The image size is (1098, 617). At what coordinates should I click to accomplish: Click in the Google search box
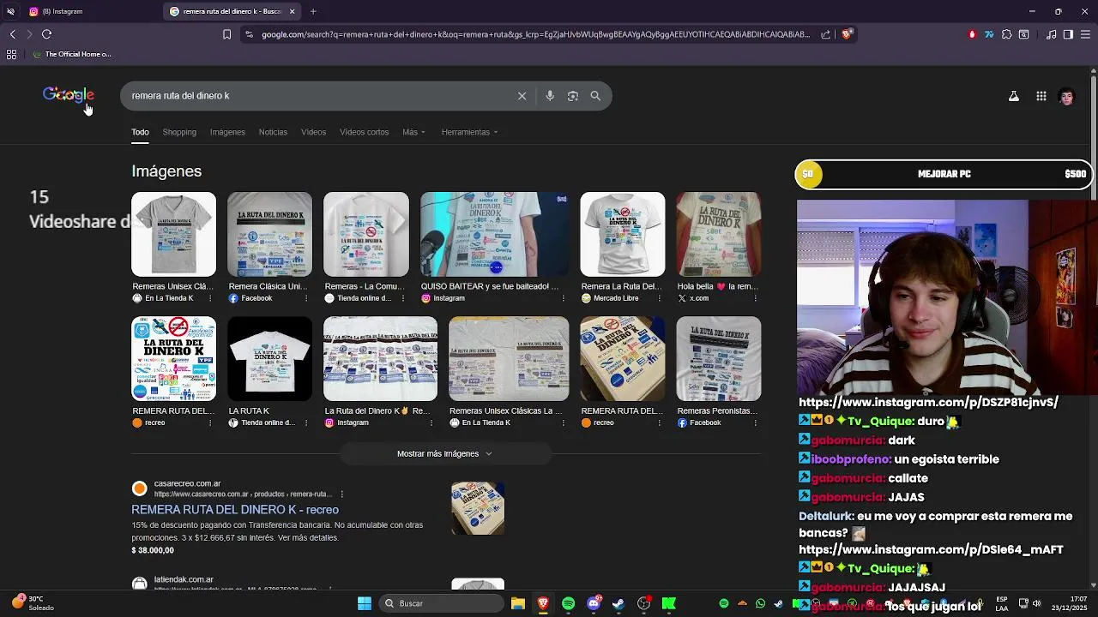(322, 96)
